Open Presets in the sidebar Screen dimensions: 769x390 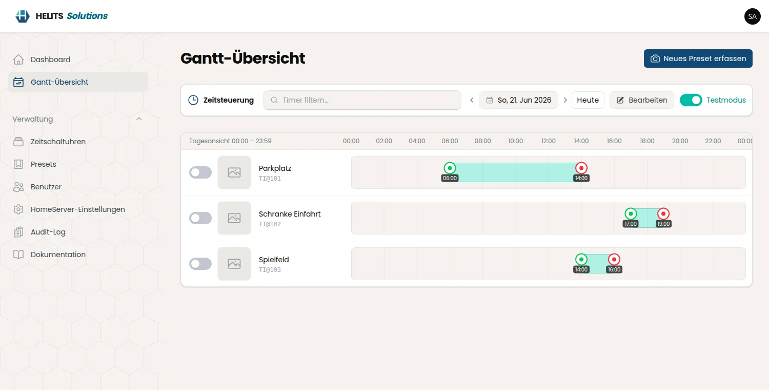(78, 164)
